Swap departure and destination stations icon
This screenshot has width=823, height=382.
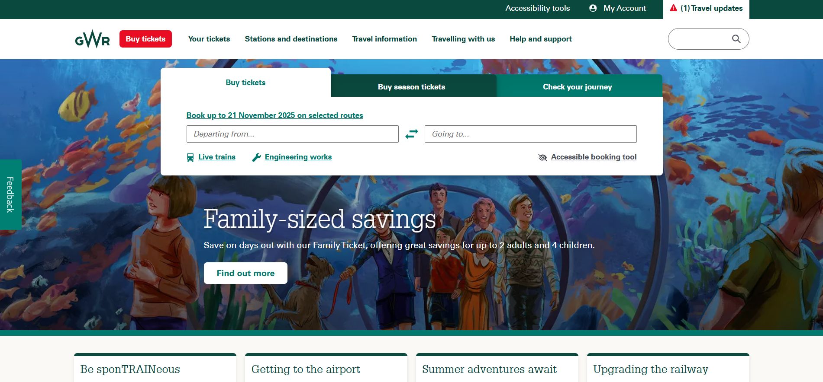[412, 134]
